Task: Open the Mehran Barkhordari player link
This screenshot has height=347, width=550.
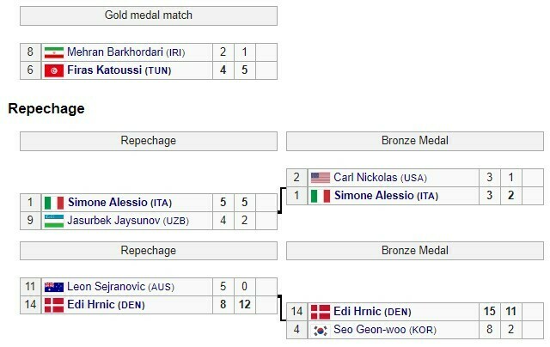Action: tap(114, 52)
